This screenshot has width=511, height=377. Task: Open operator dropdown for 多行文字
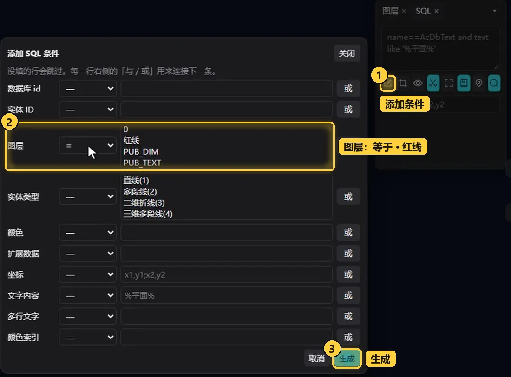coord(88,316)
